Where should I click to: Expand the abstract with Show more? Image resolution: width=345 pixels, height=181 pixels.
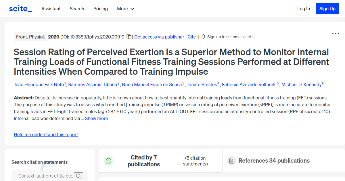click(x=96, y=118)
